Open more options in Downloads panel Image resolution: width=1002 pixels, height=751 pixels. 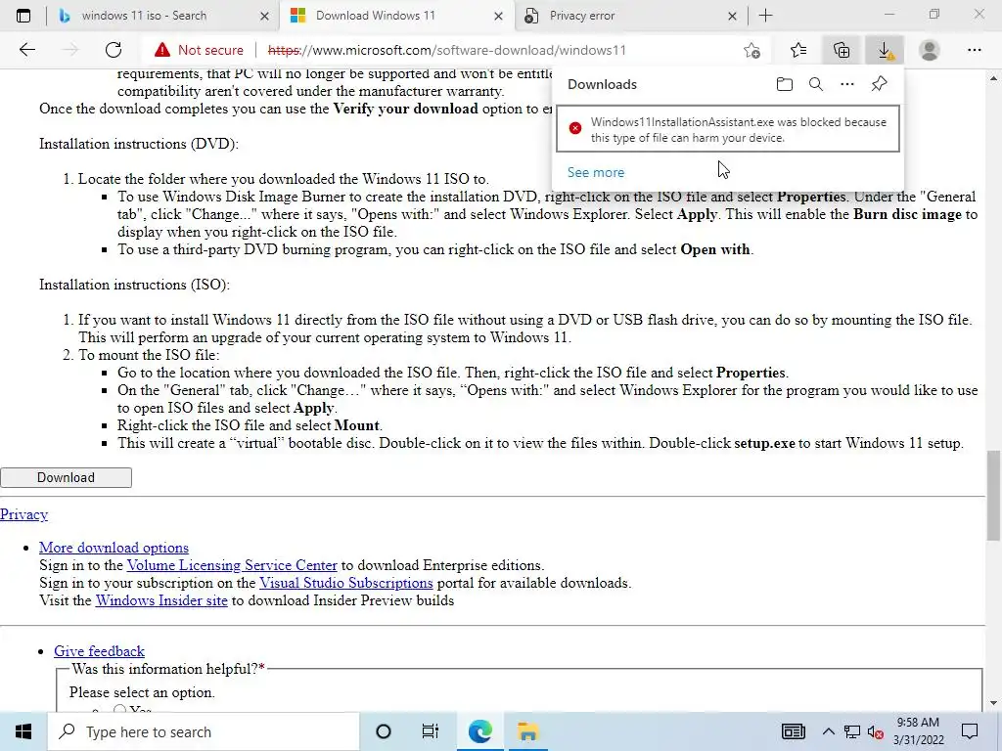(847, 84)
